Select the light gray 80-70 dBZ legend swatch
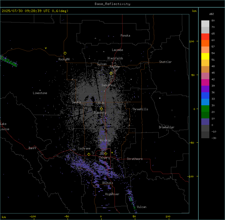This screenshot has width=225, height=220. coord(205,24)
